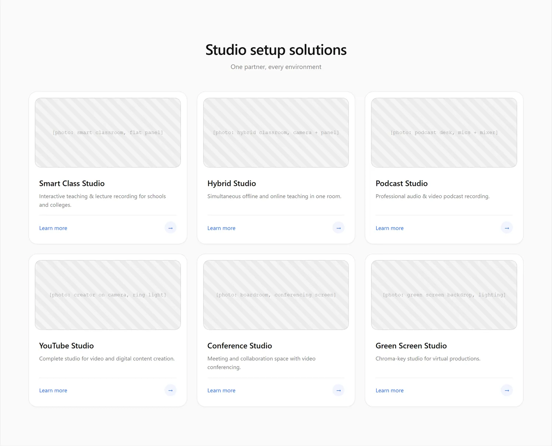
Task: Click the arrow icon on Smart Class Studio card
Action: point(170,228)
